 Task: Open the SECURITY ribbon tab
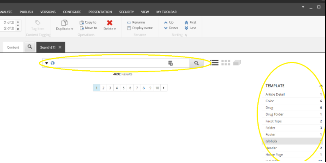click(126, 12)
